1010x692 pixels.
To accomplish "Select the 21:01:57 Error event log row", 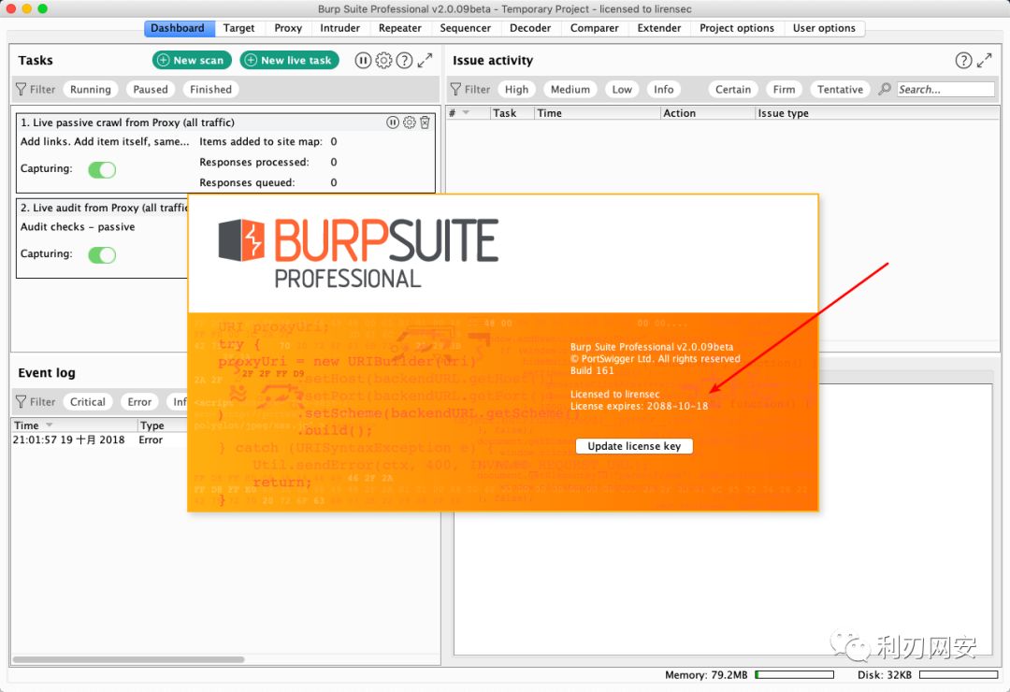I will click(x=100, y=440).
